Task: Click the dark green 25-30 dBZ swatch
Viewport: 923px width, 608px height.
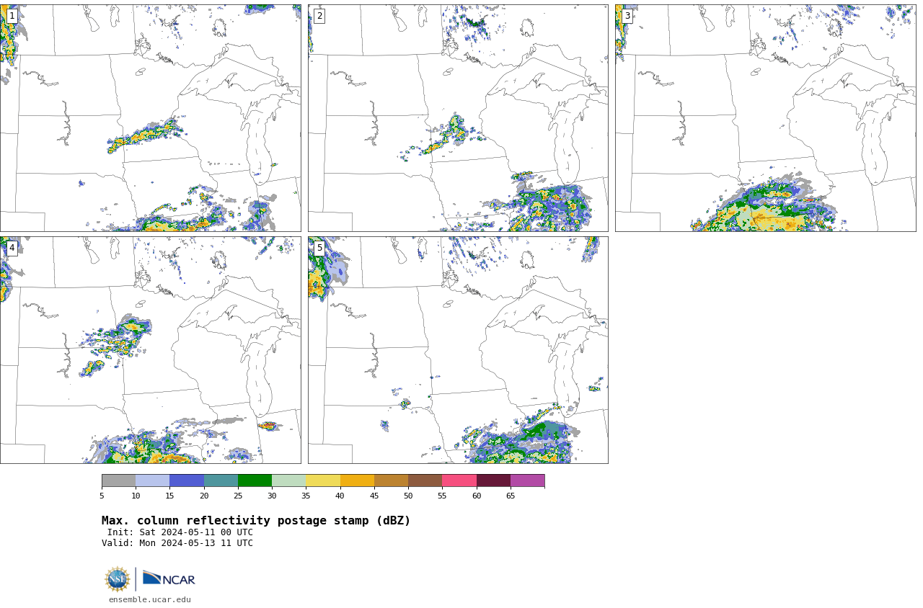Action: (255, 480)
